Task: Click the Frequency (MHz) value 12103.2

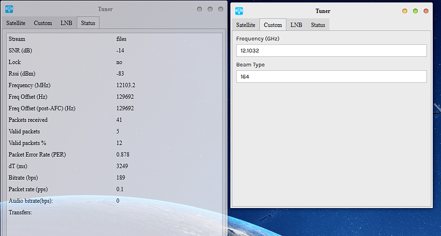Action: click(126, 85)
